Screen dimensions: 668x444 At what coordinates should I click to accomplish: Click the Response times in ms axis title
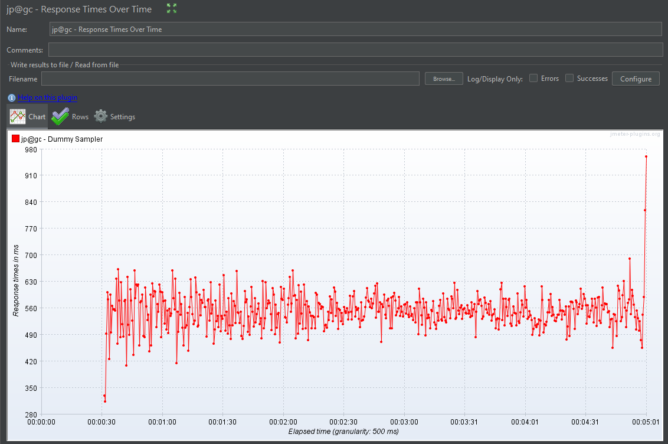[16, 280]
